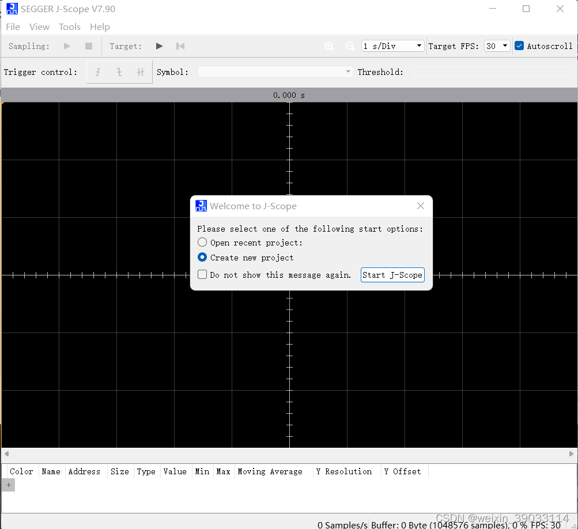The image size is (578, 529).
Task: Open the Tools menu
Action: point(70,27)
